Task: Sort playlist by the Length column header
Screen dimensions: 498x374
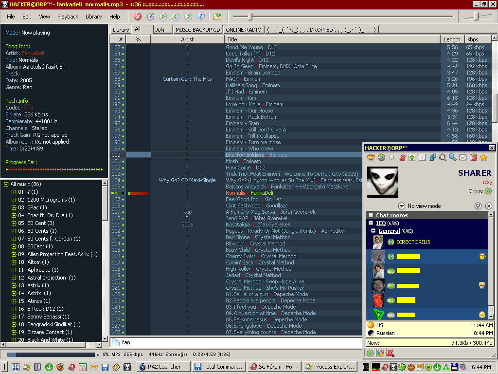Action: click(x=452, y=39)
